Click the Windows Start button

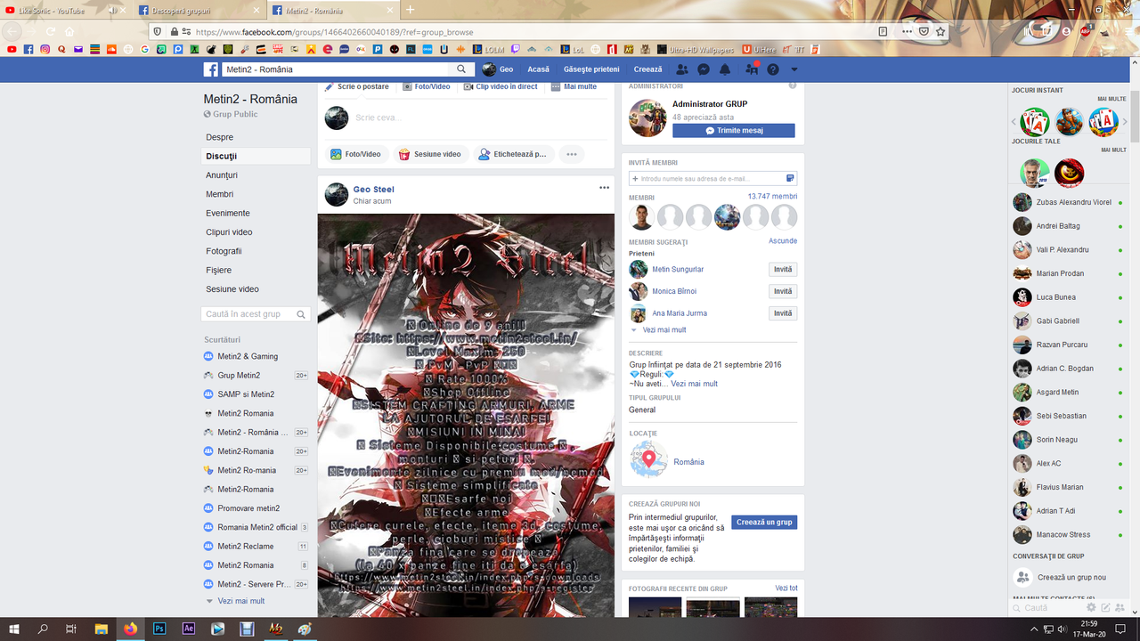(14, 629)
